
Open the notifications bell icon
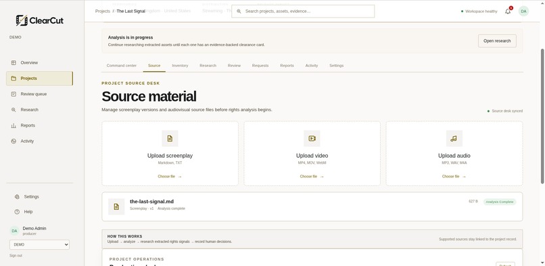pos(508,11)
